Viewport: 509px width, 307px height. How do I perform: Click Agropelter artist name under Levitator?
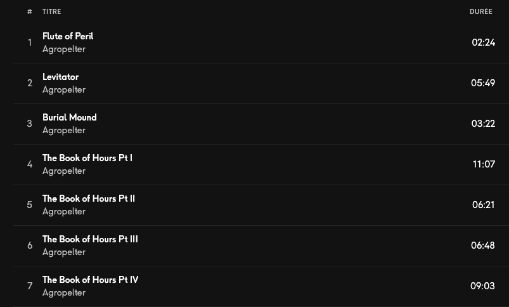[63, 89]
